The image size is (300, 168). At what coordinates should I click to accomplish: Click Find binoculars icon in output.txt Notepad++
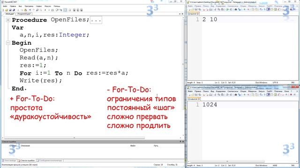click(236, 95)
